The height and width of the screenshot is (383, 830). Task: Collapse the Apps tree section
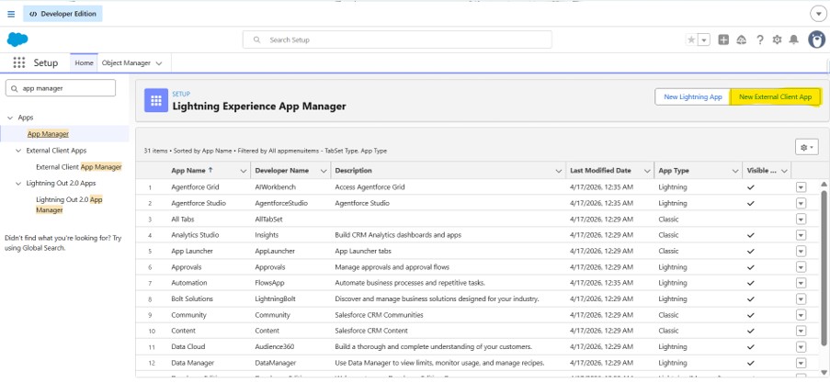(10, 118)
